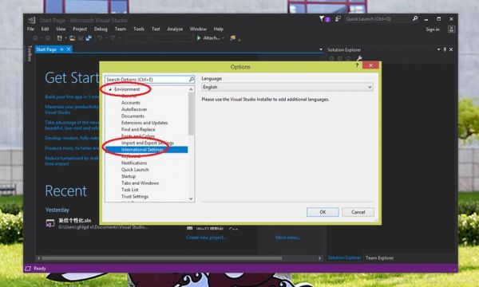The image size is (479, 287).
Task: Select Quick Launch in the options tree
Action: tap(135, 170)
